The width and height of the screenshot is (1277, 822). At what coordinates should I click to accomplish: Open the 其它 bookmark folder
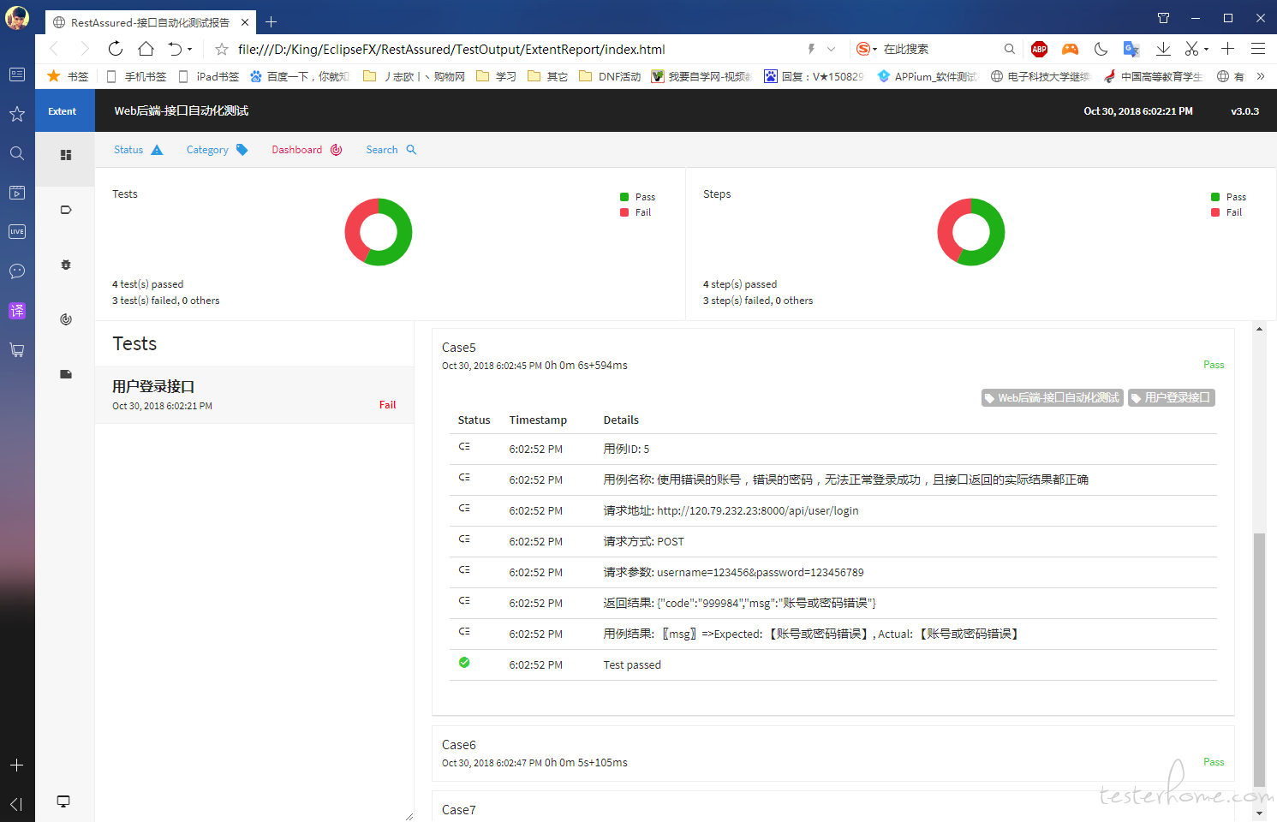[548, 76]
